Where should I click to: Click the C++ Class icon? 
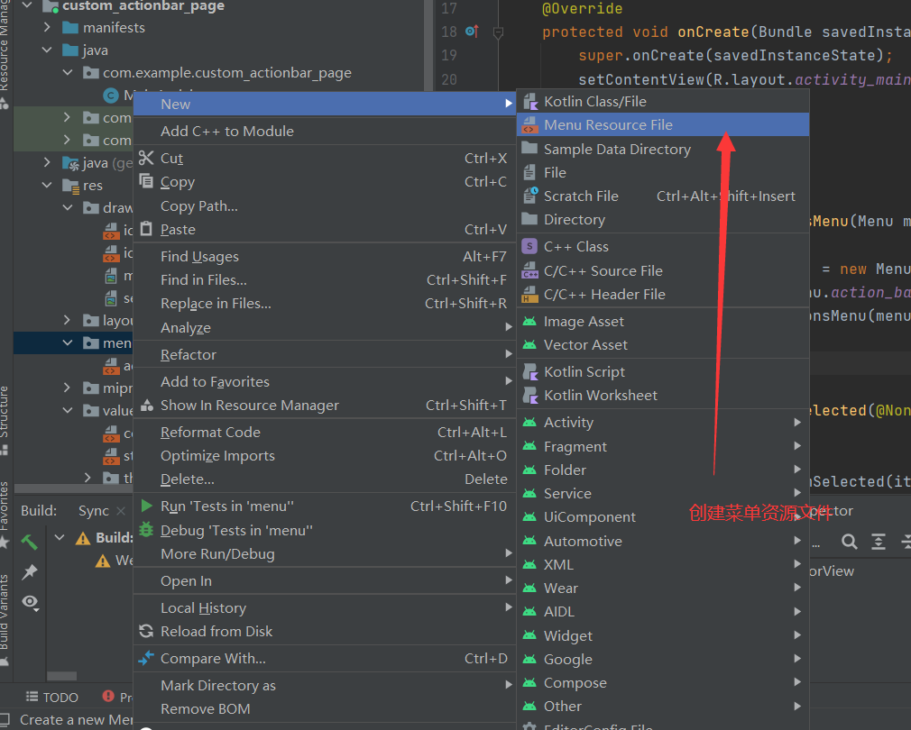pyautogui.click(x=529, y=247)
